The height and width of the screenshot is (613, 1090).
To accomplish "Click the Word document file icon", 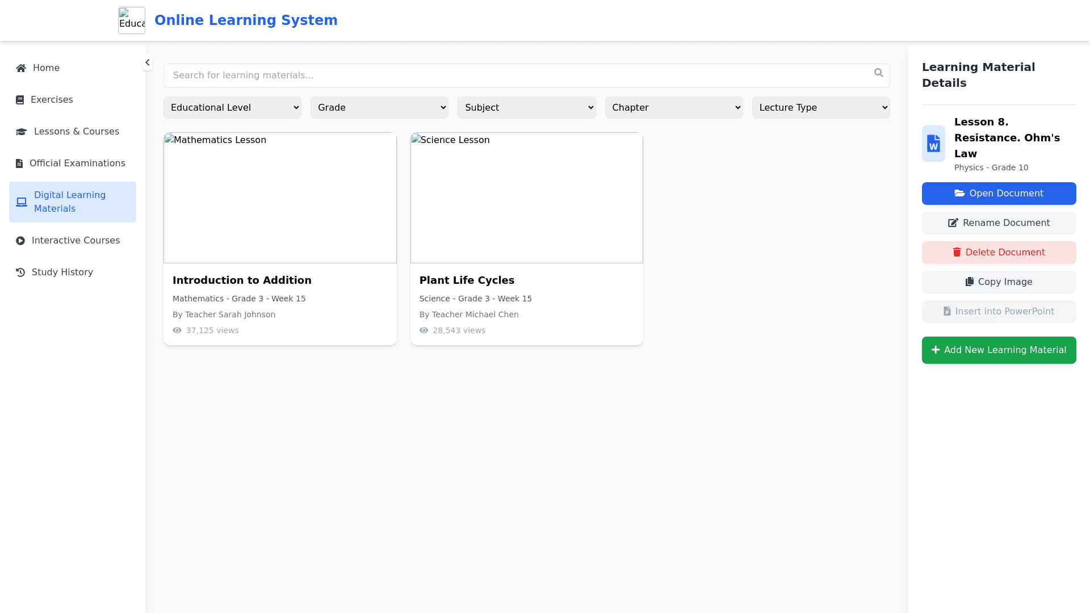I will (933, 144).
